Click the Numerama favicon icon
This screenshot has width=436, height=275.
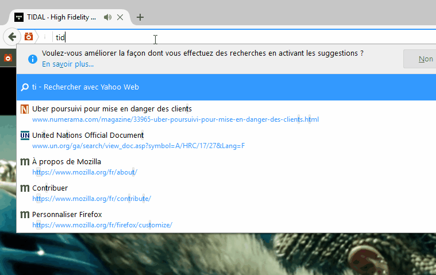25,109
